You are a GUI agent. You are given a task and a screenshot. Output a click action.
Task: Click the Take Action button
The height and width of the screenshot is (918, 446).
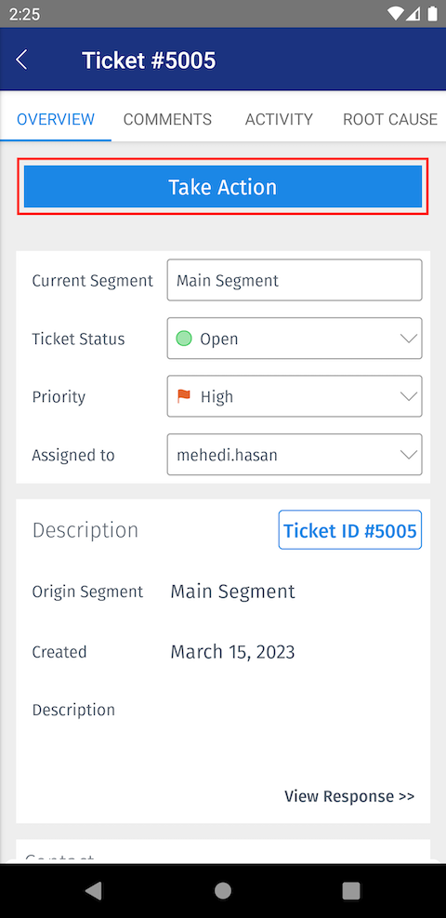pos(223,187)
